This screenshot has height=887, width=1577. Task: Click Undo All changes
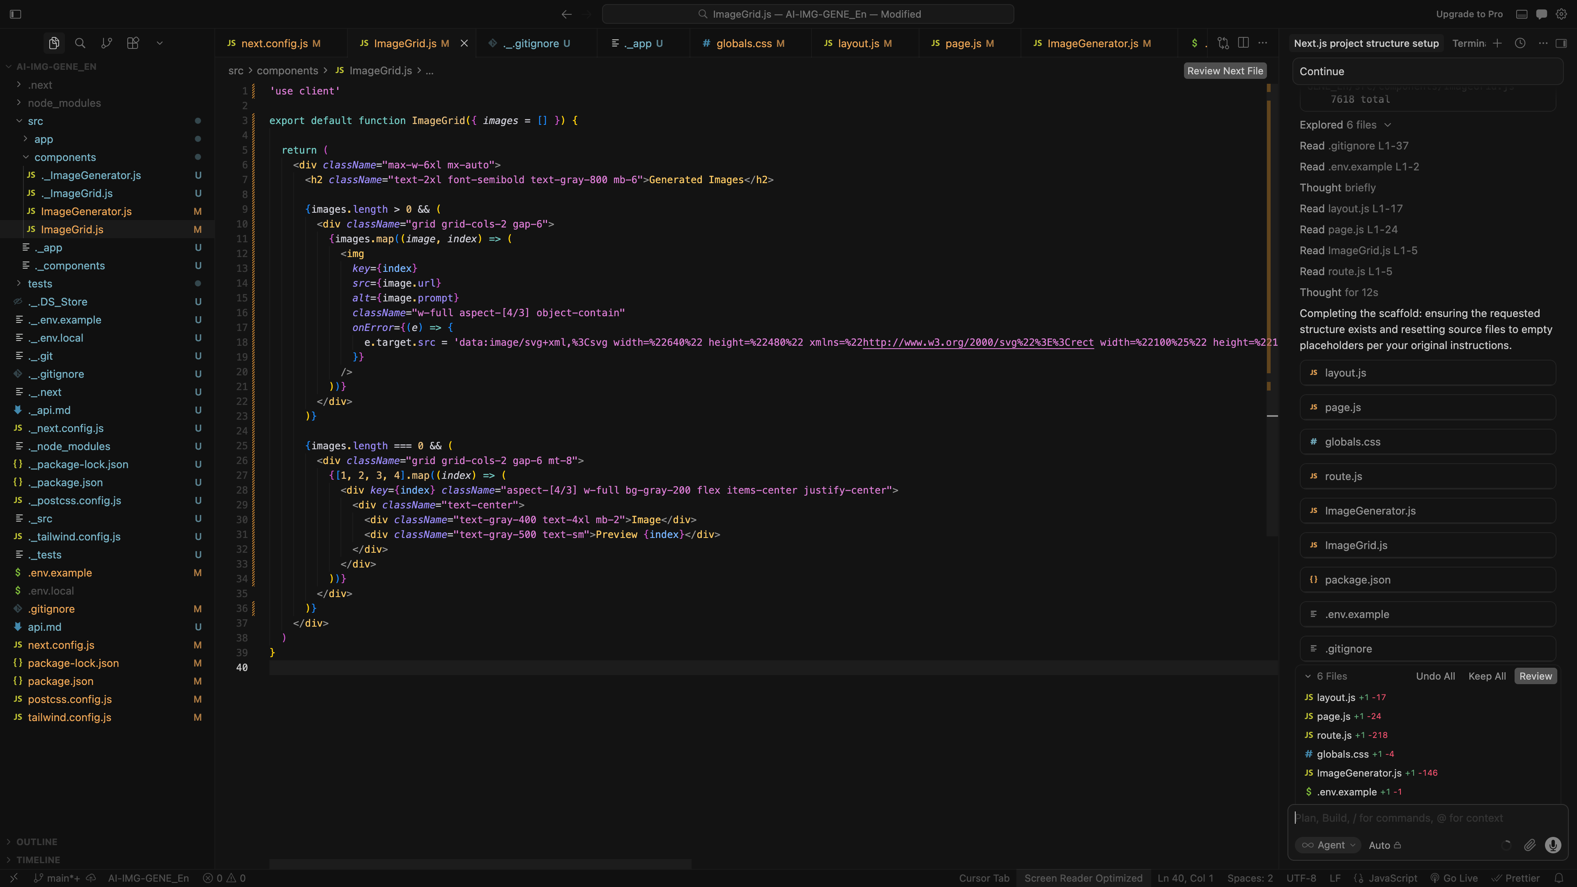point(1435,676)
